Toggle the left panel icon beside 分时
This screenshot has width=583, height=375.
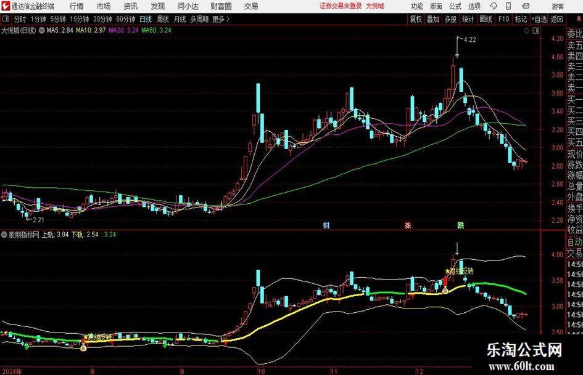[x=6, y=19]
